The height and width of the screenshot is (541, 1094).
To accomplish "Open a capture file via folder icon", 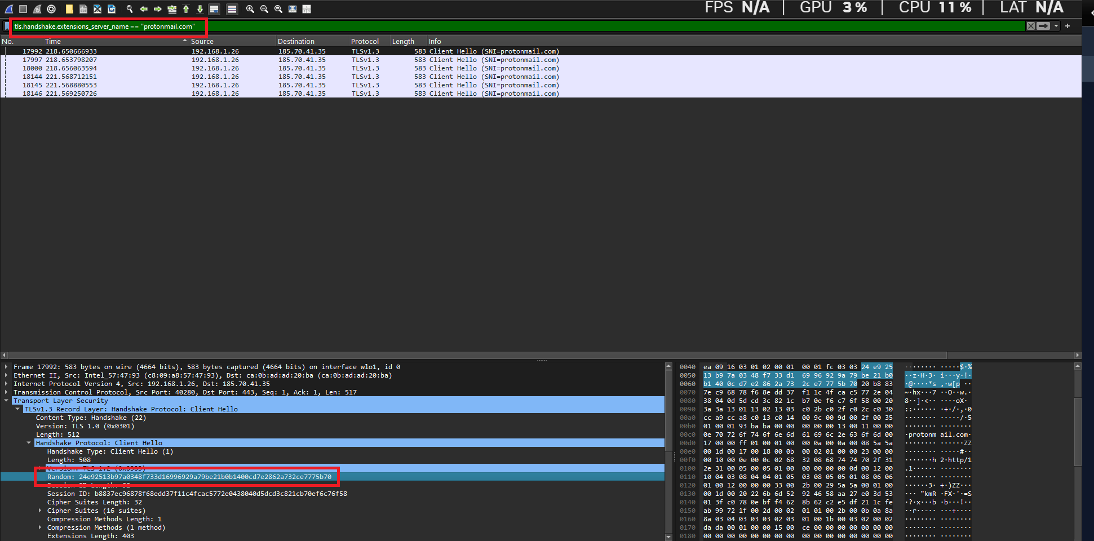I will tap(69, 9).
